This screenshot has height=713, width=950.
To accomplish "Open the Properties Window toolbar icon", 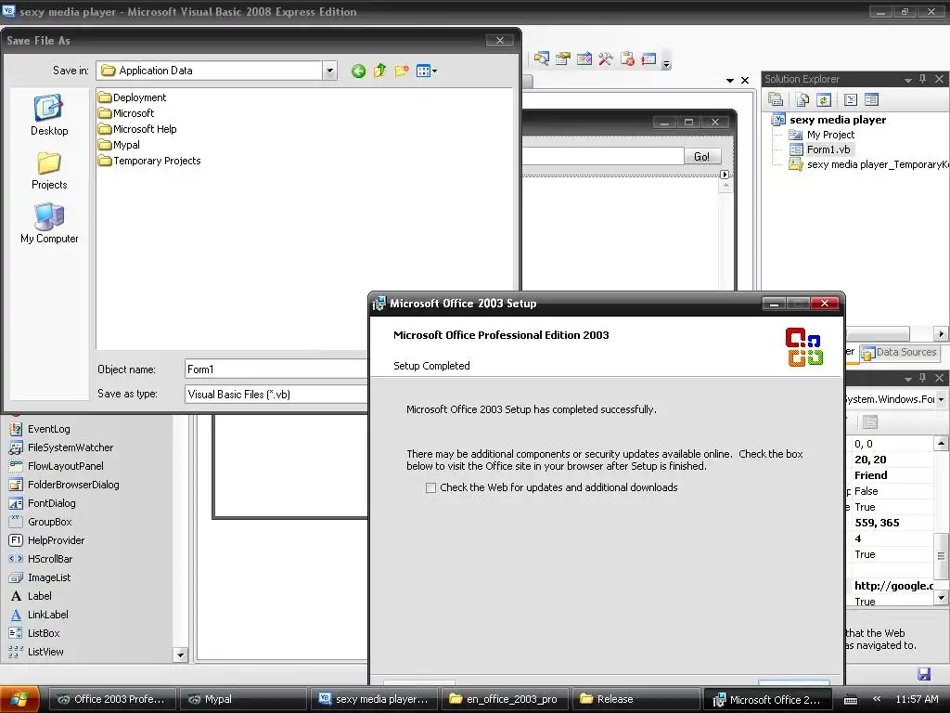I will (563, 58).
